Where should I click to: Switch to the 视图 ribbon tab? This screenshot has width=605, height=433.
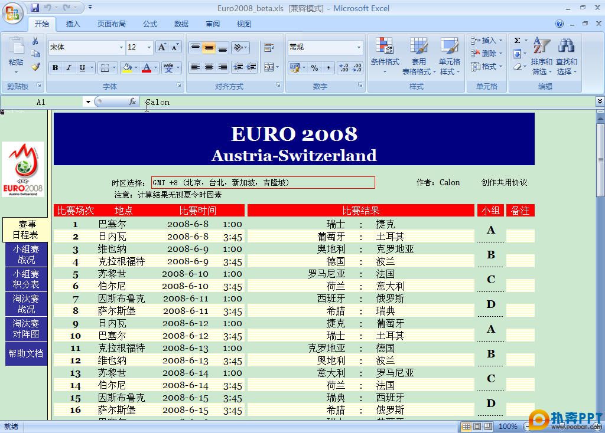[x=244, y=24]
